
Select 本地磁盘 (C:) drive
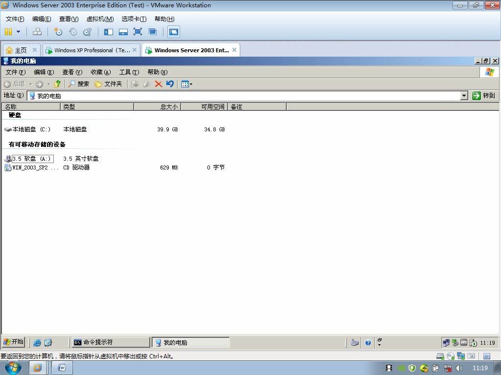point(27,129)
